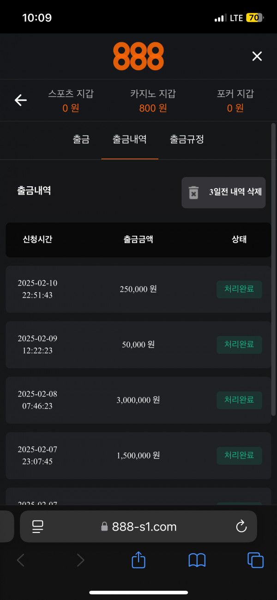Open Safari page settings icon in address bar
This screenshot has height=600, width=277.
tap(38, 526)
